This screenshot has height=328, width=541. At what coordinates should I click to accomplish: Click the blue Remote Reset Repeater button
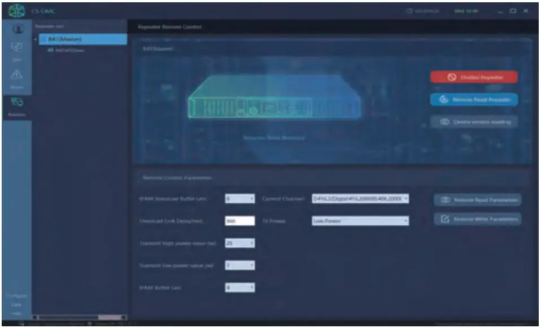474,99
